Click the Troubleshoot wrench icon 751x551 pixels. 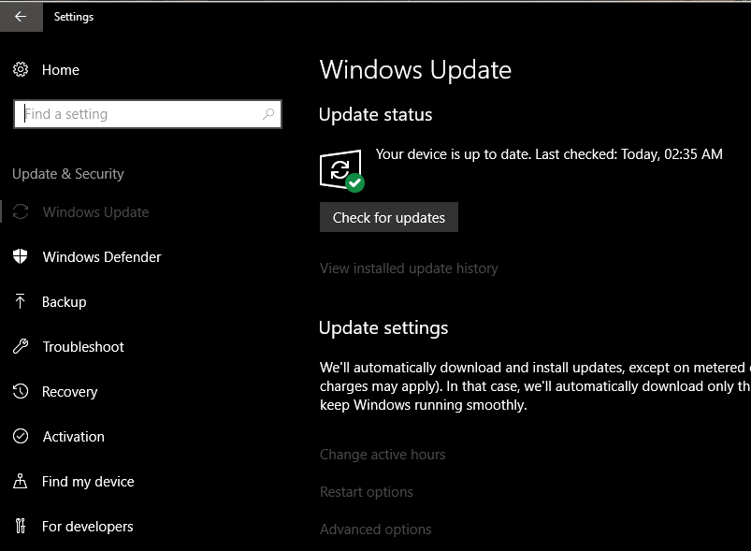22,346
